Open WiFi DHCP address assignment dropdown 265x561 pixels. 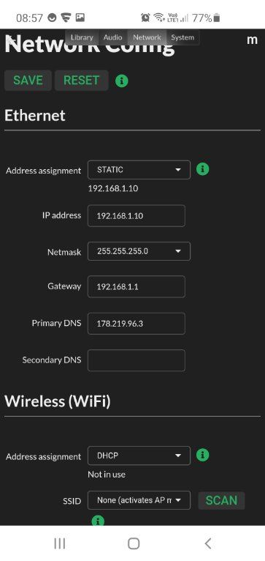coord(139,456)
